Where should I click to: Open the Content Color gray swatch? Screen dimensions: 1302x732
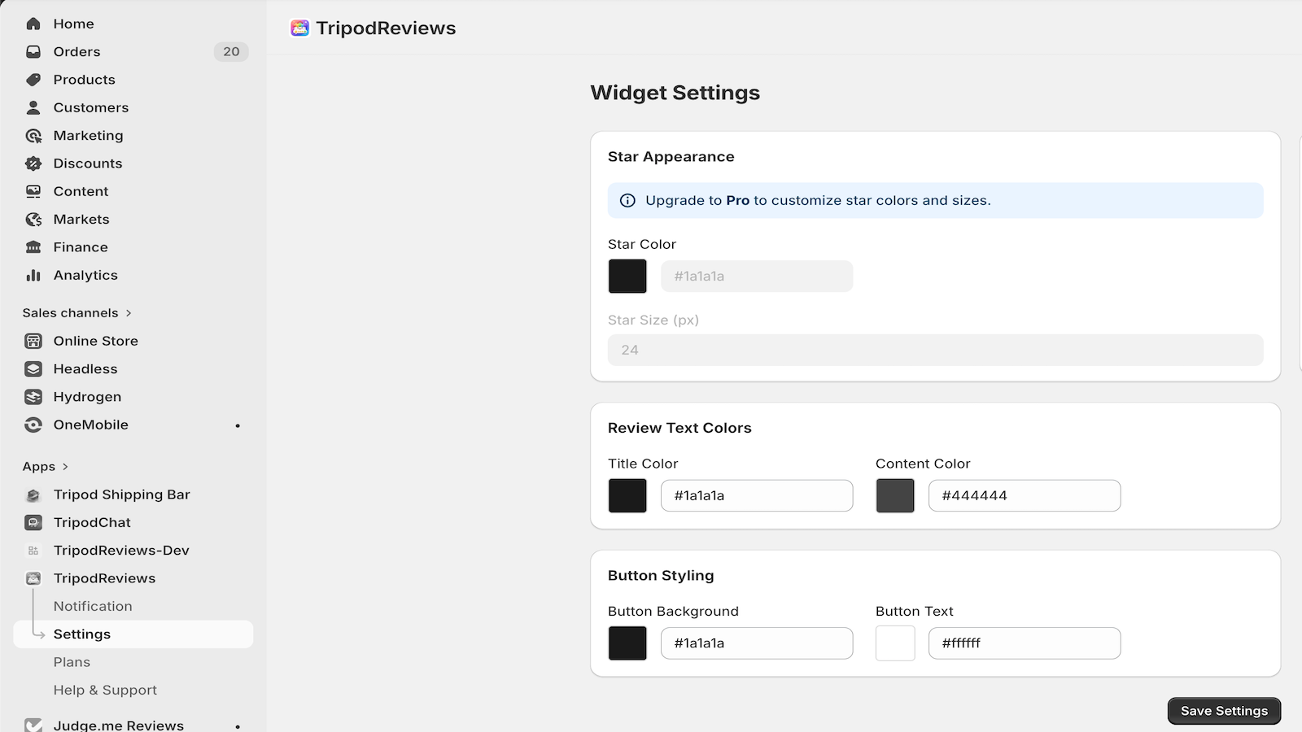pyautogui.click(x=895, y=495)
